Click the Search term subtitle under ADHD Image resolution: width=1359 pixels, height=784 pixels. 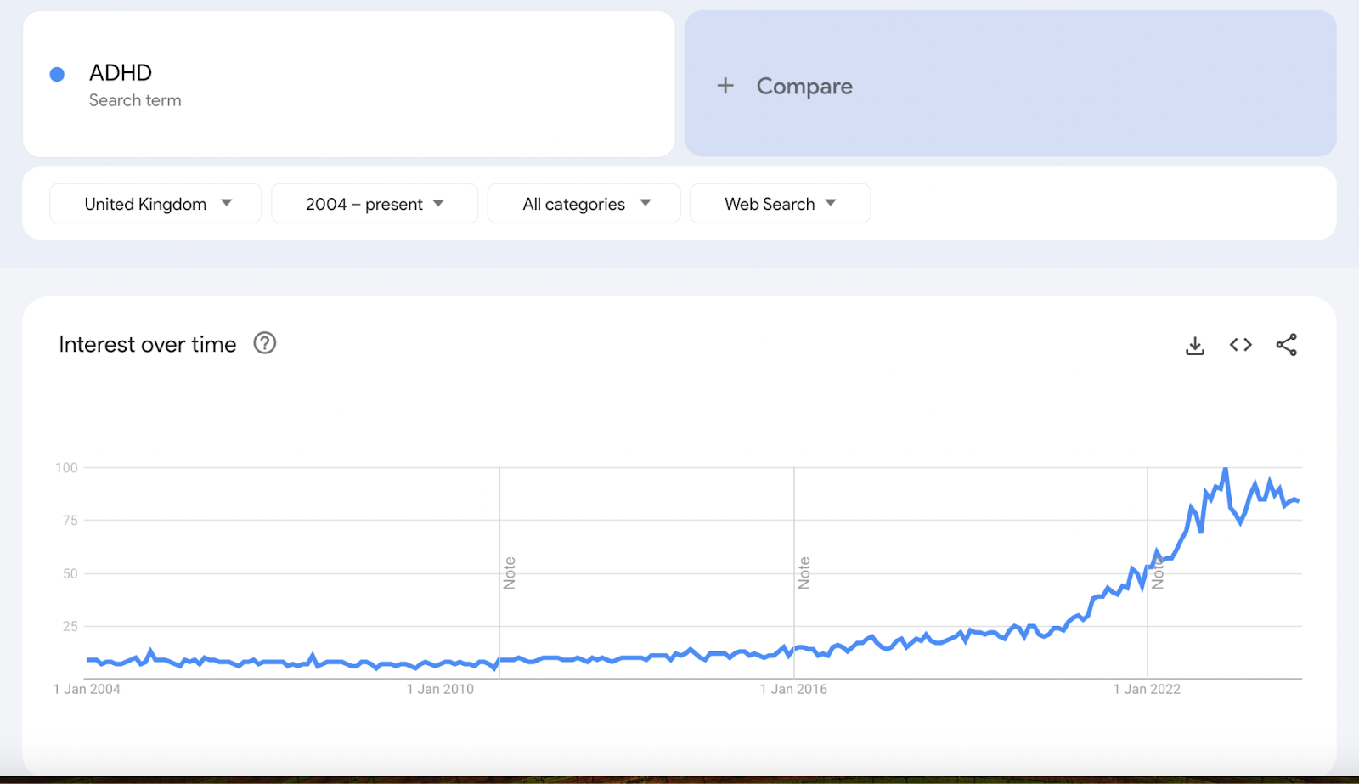[x=134, y=99]
